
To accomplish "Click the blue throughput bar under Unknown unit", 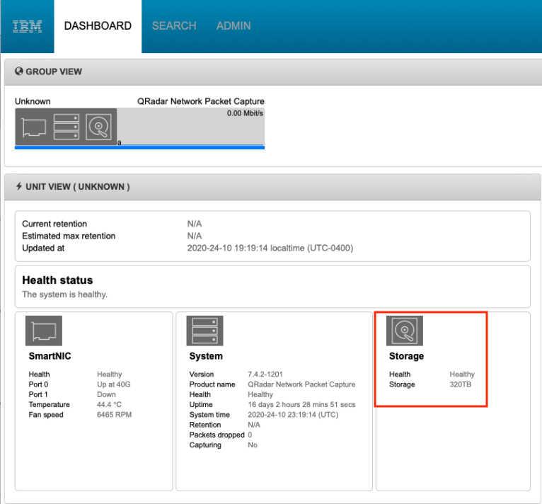I will pos(139,147).
